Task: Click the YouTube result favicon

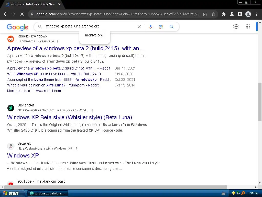Action: [x=11, y=183]
